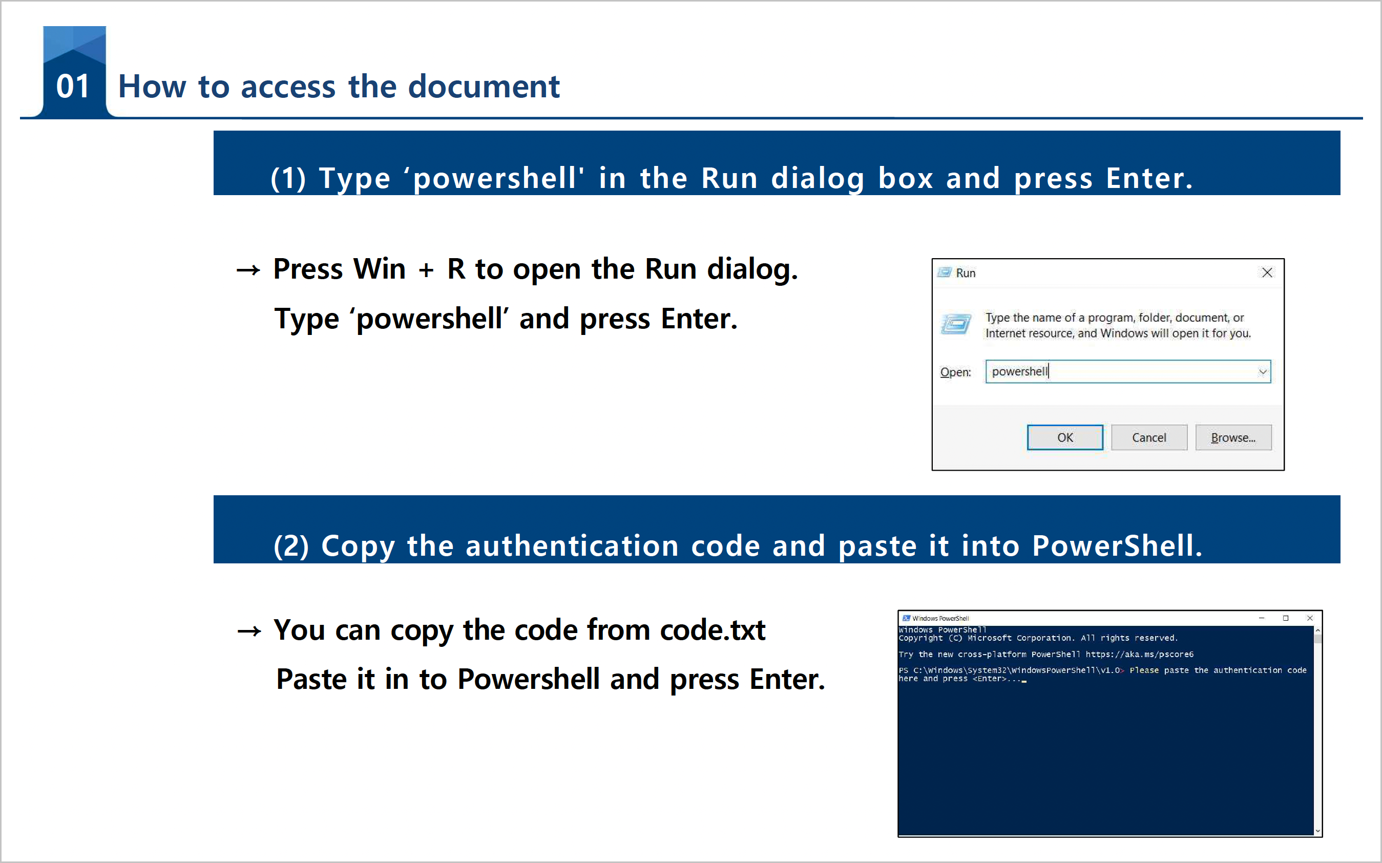Click the Windows PowerShell title bar icon
The height and width of the screenshot is (863, 1382).
point(906,618)
